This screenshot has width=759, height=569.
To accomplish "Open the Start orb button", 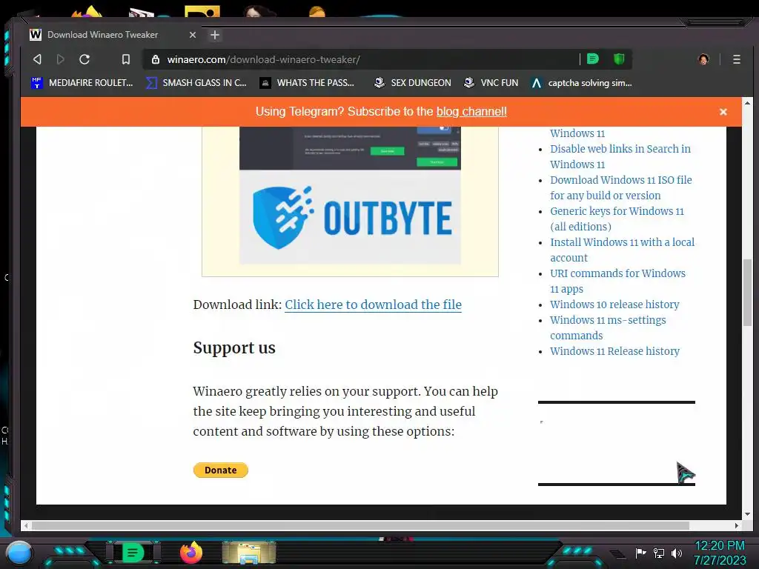I will point(19,553).
